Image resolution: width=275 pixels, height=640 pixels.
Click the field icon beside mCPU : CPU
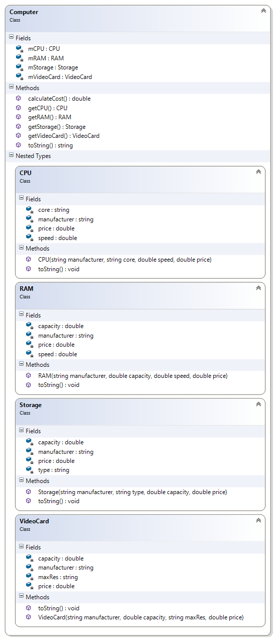[19, 49]
